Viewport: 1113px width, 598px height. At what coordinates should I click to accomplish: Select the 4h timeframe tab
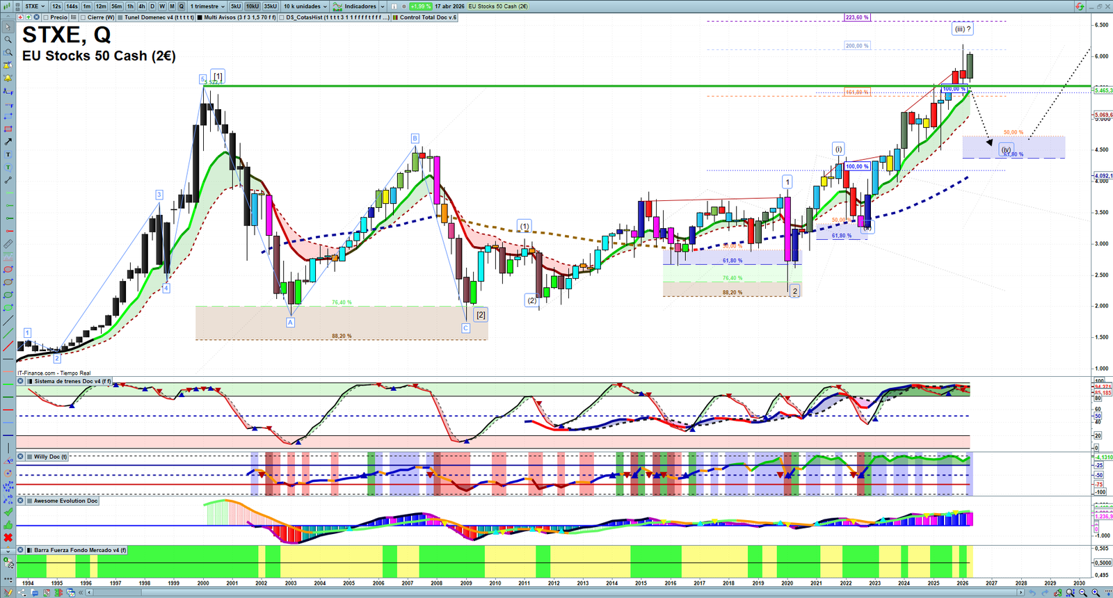point(142,6)
